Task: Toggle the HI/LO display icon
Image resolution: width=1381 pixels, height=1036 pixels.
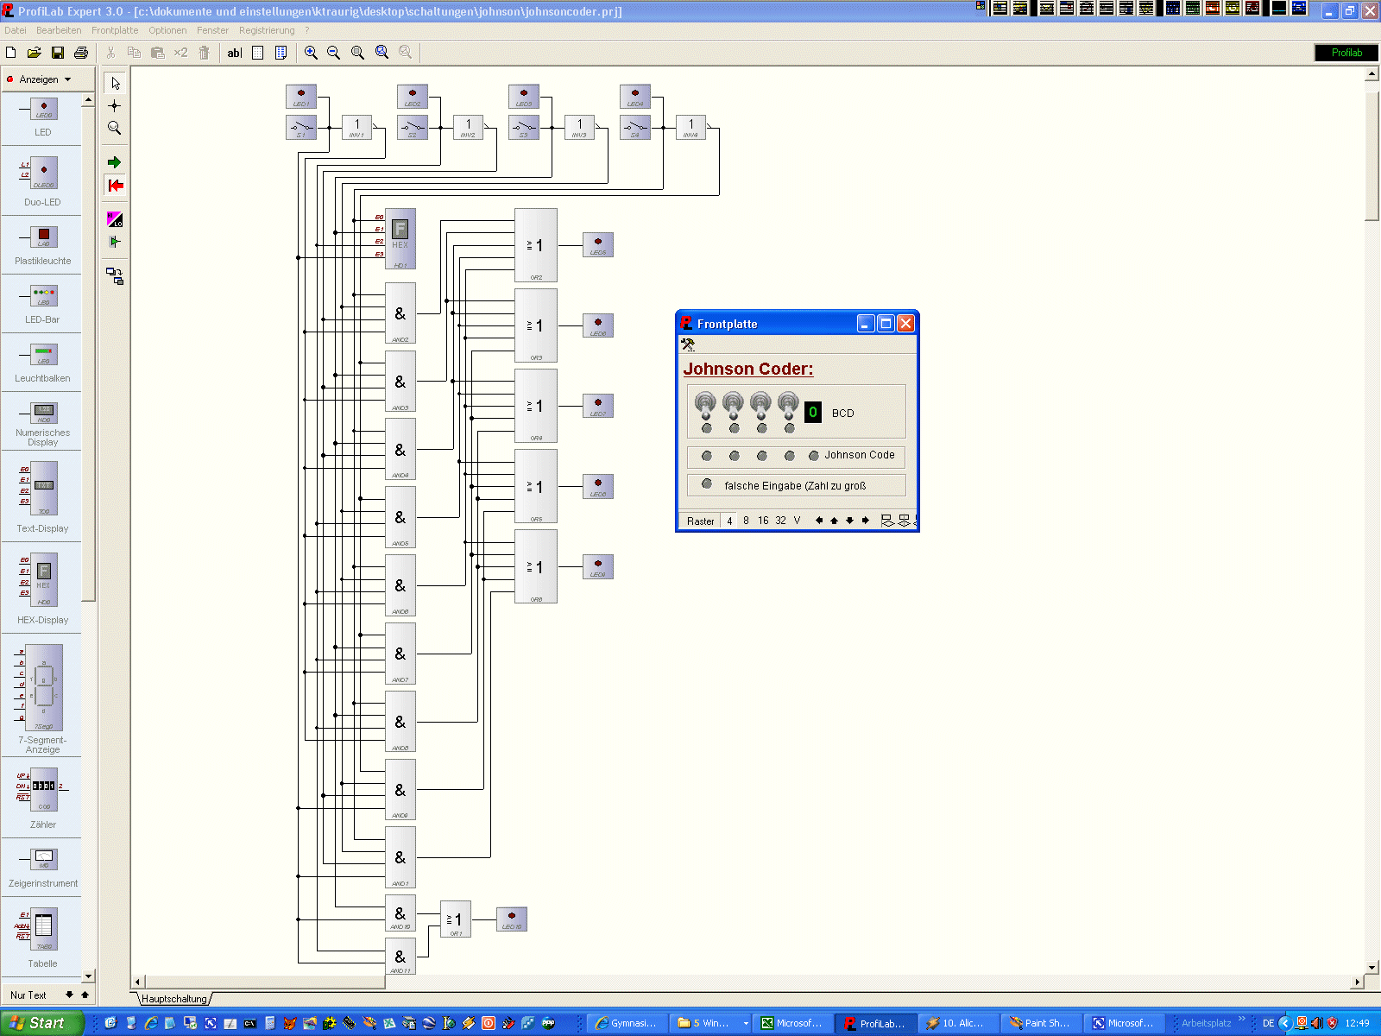Action: [x=115, y=219]
